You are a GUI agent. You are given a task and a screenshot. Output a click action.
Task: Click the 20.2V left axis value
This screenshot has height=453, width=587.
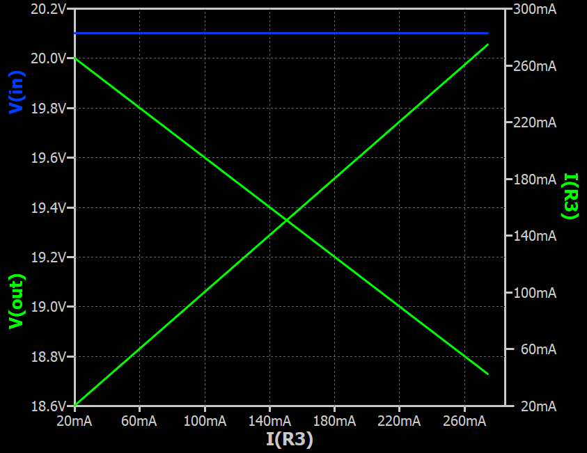pyautogui.click(x=48, y=9)
